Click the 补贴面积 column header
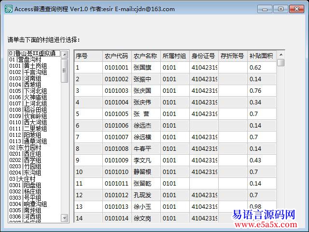309x232 pixels. point(261,56)
